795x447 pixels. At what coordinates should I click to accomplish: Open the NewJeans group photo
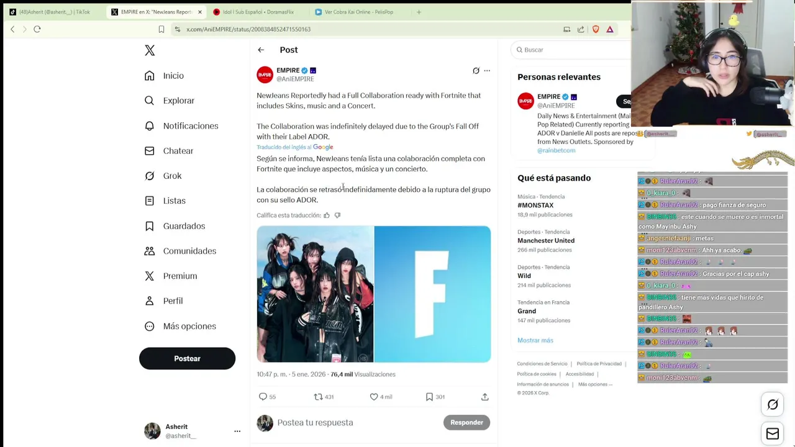click(x=315, y=294)
